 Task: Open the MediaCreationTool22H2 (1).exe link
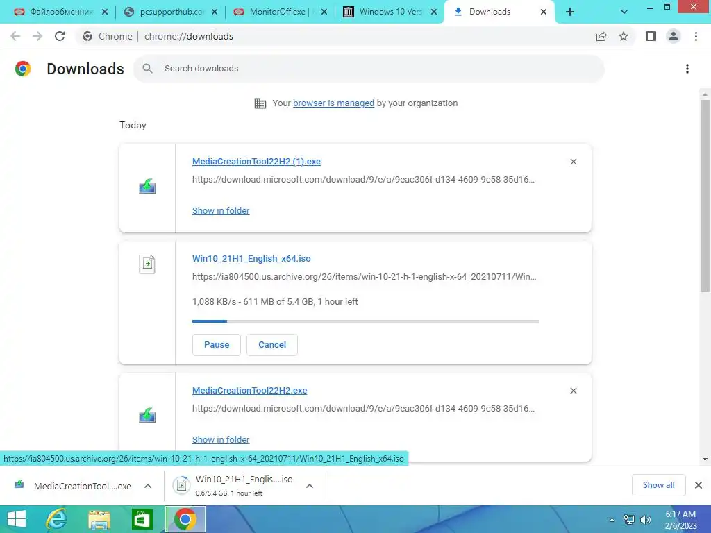[256, 161]
